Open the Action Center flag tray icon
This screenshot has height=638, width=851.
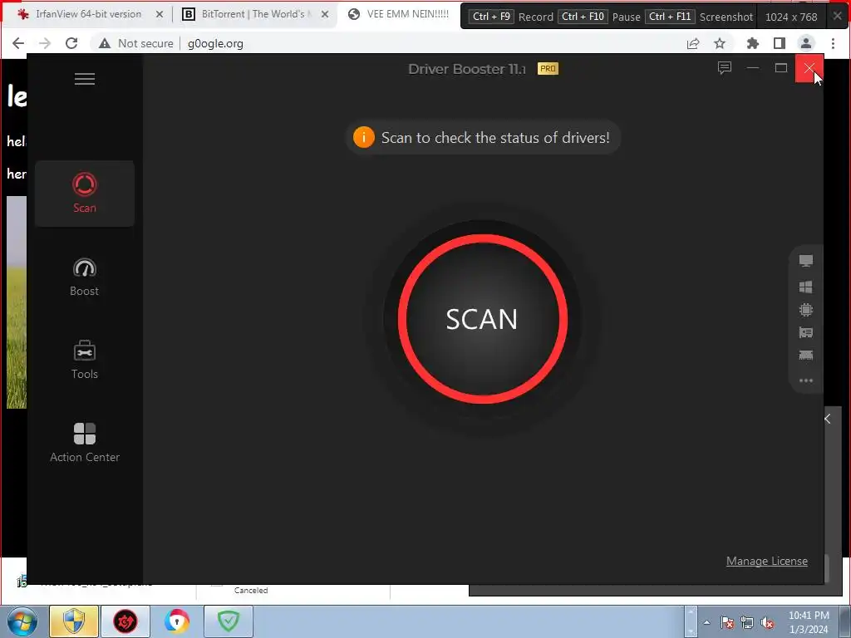point(726,623)
